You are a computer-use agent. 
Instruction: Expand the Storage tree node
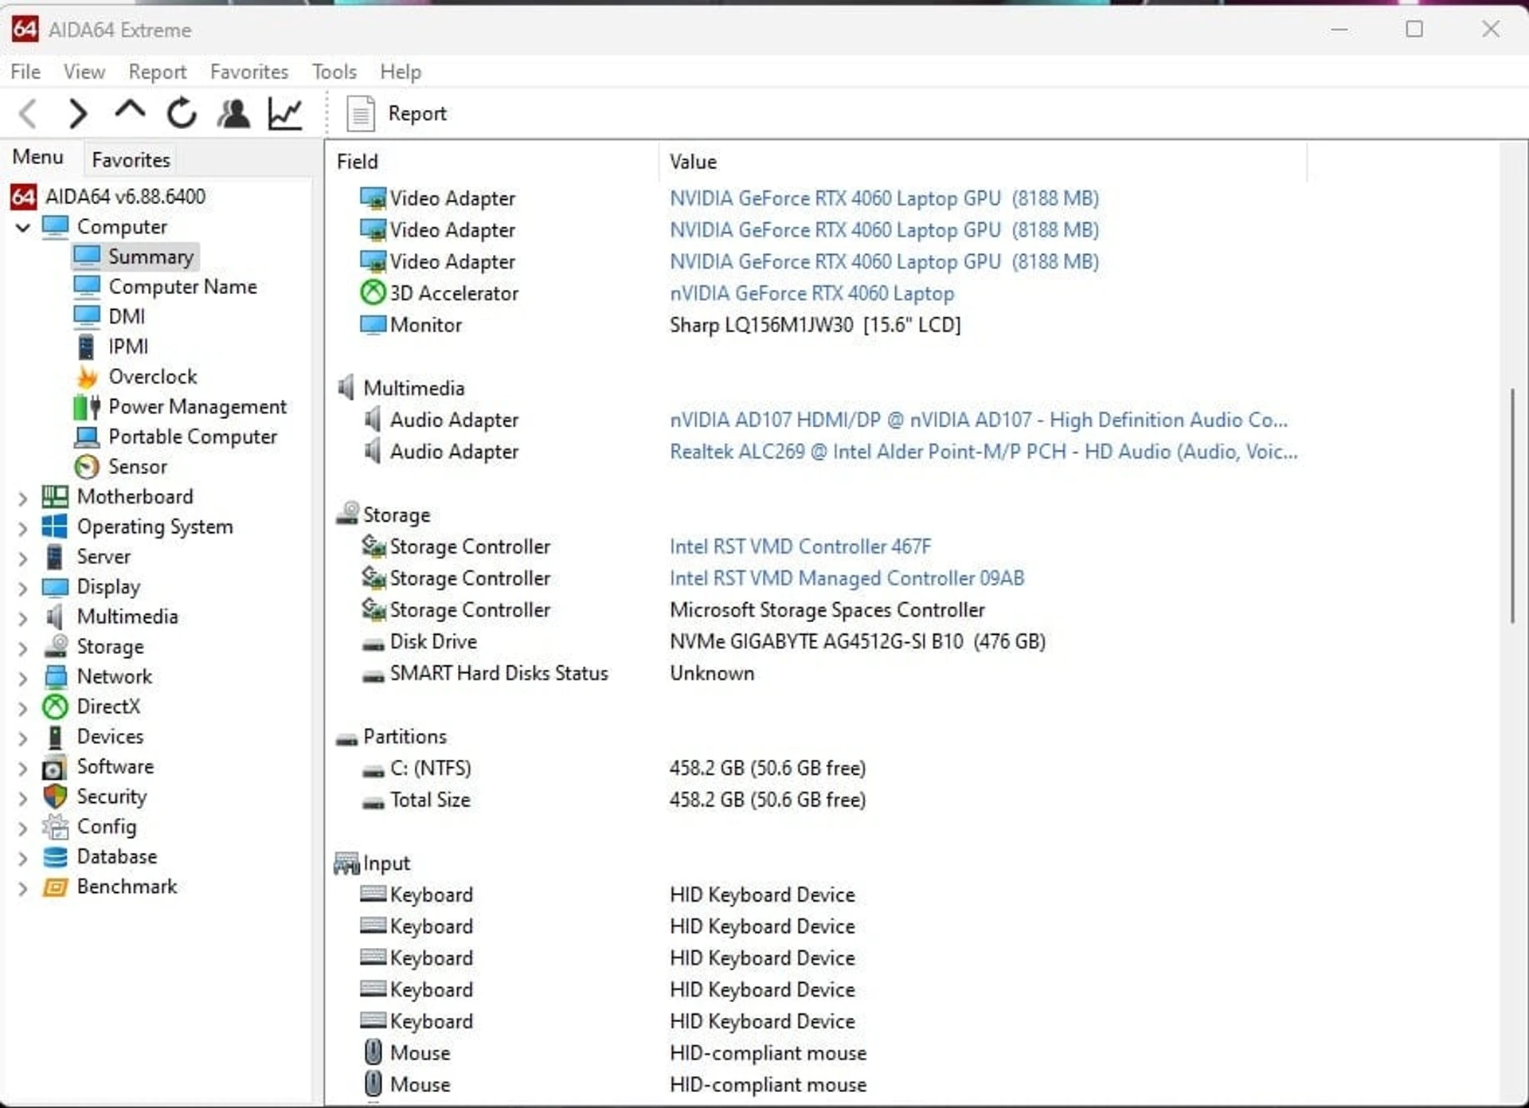pyautogui.click(x=22, y=648)
